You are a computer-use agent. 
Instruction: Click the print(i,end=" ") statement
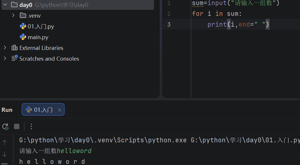239,25
